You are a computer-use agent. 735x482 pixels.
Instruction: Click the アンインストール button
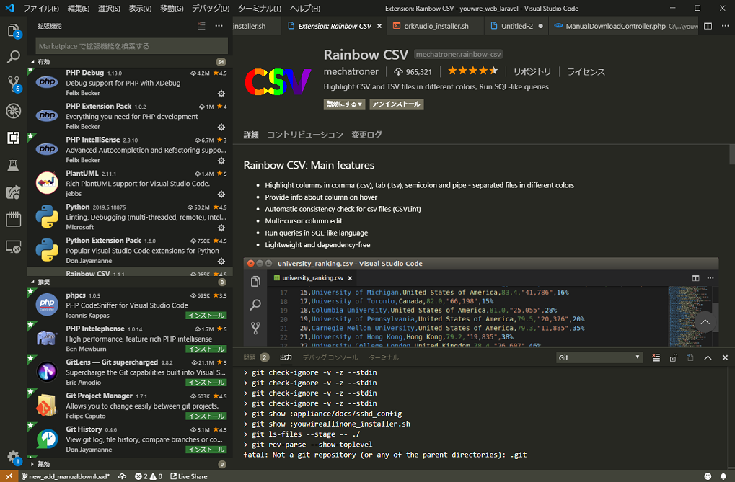click(x=396, y=104)
